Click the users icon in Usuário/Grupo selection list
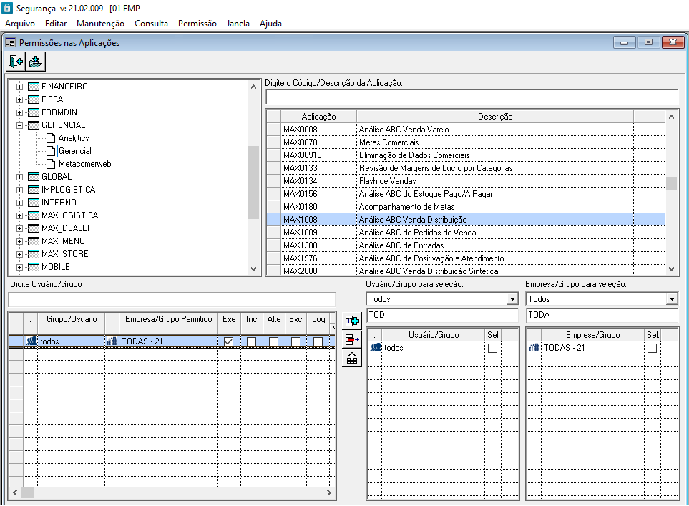The image size is (689, 506). pyautogui.click(x=376, y=347)
